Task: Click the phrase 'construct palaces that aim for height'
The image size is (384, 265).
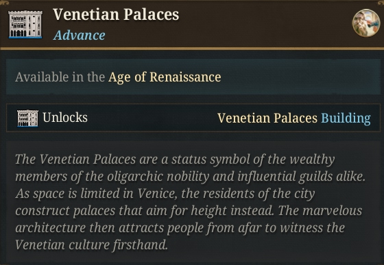Action: click(x=121, y=211)
